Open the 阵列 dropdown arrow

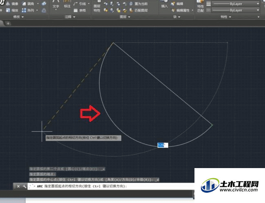[37, 11]
